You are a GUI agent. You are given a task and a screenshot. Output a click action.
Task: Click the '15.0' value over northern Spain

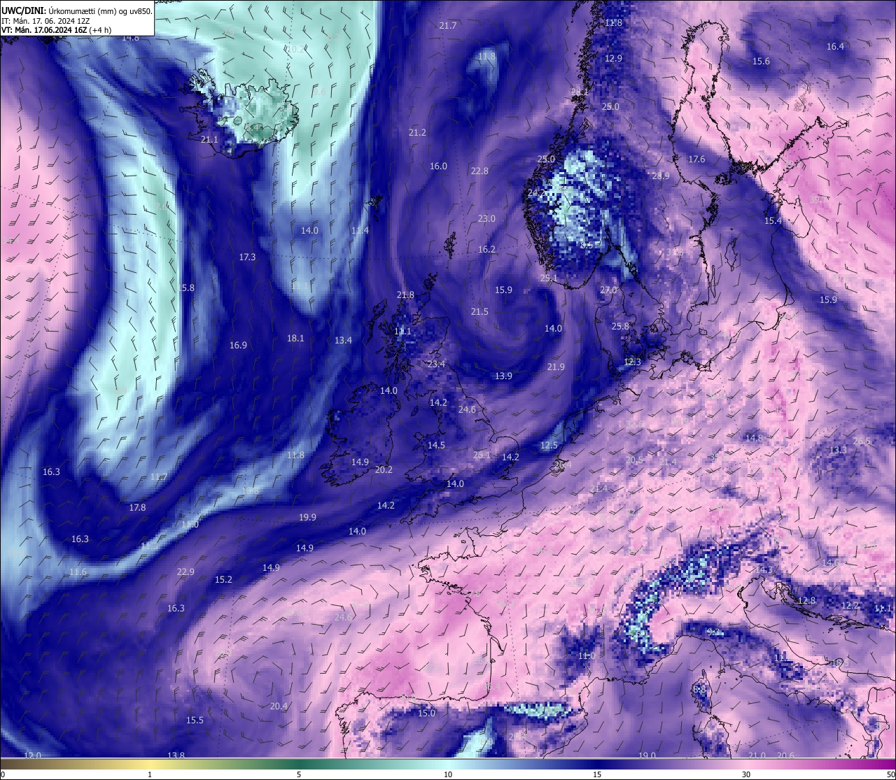coord(426,714)
